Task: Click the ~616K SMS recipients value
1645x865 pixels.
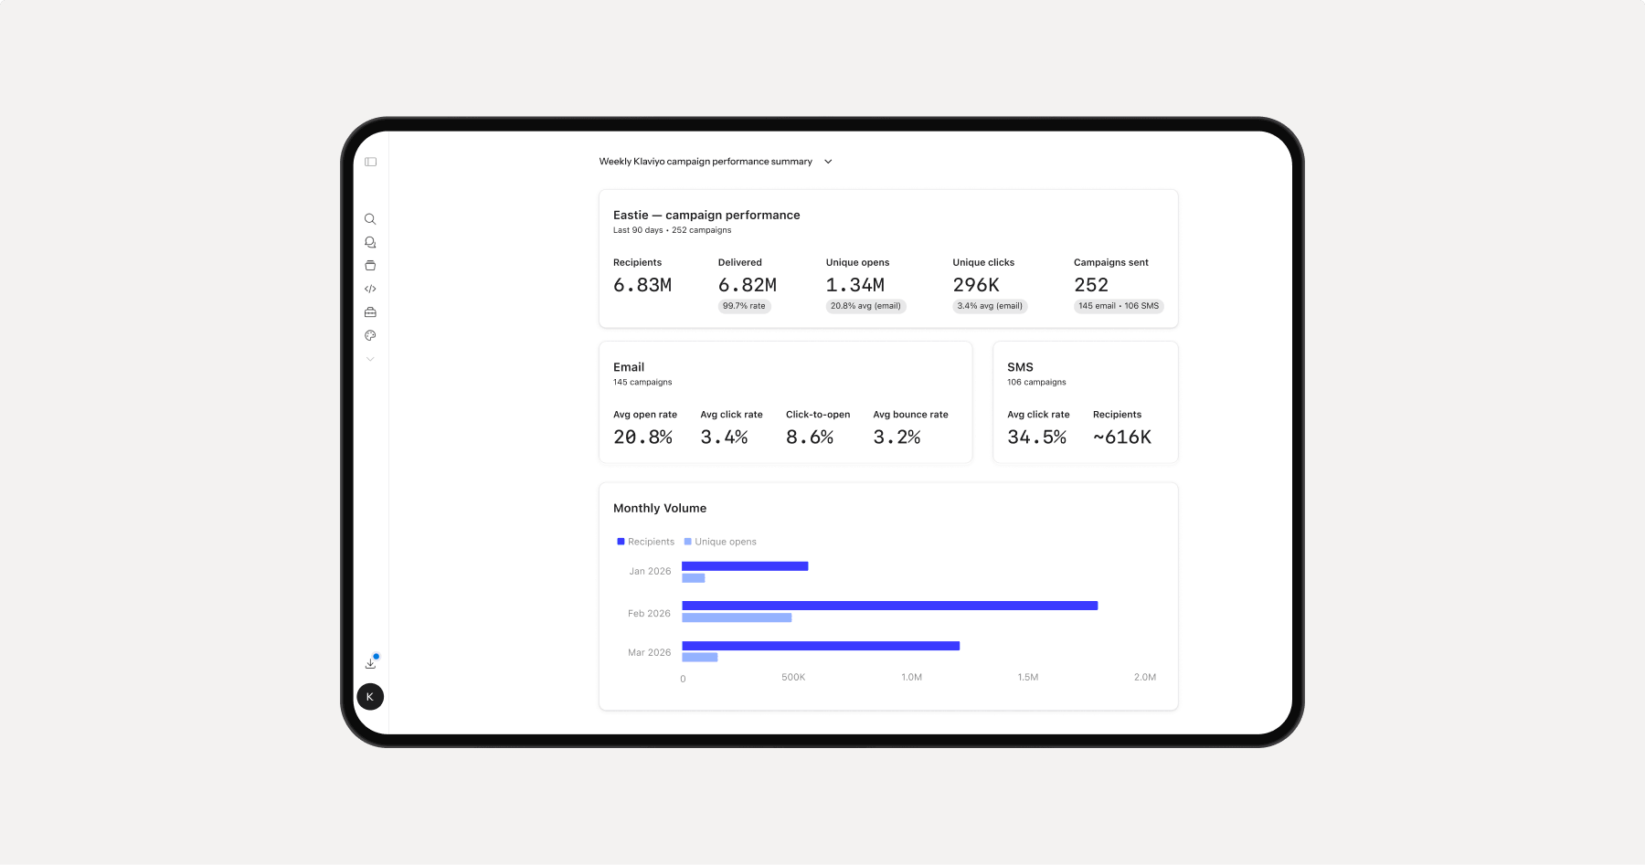Action: pyautogui.click(x=1122, y=438)
